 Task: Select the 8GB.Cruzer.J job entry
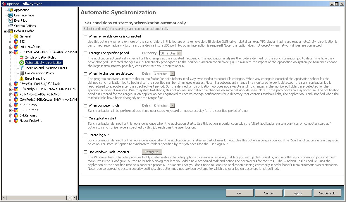click(29, 105)
